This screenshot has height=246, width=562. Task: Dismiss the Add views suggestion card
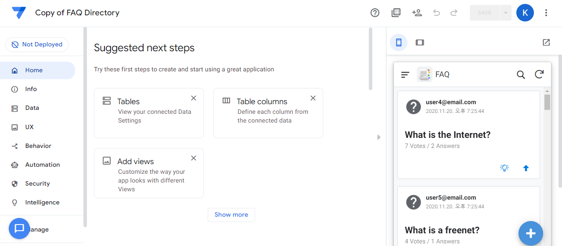[x=194, y=158]
